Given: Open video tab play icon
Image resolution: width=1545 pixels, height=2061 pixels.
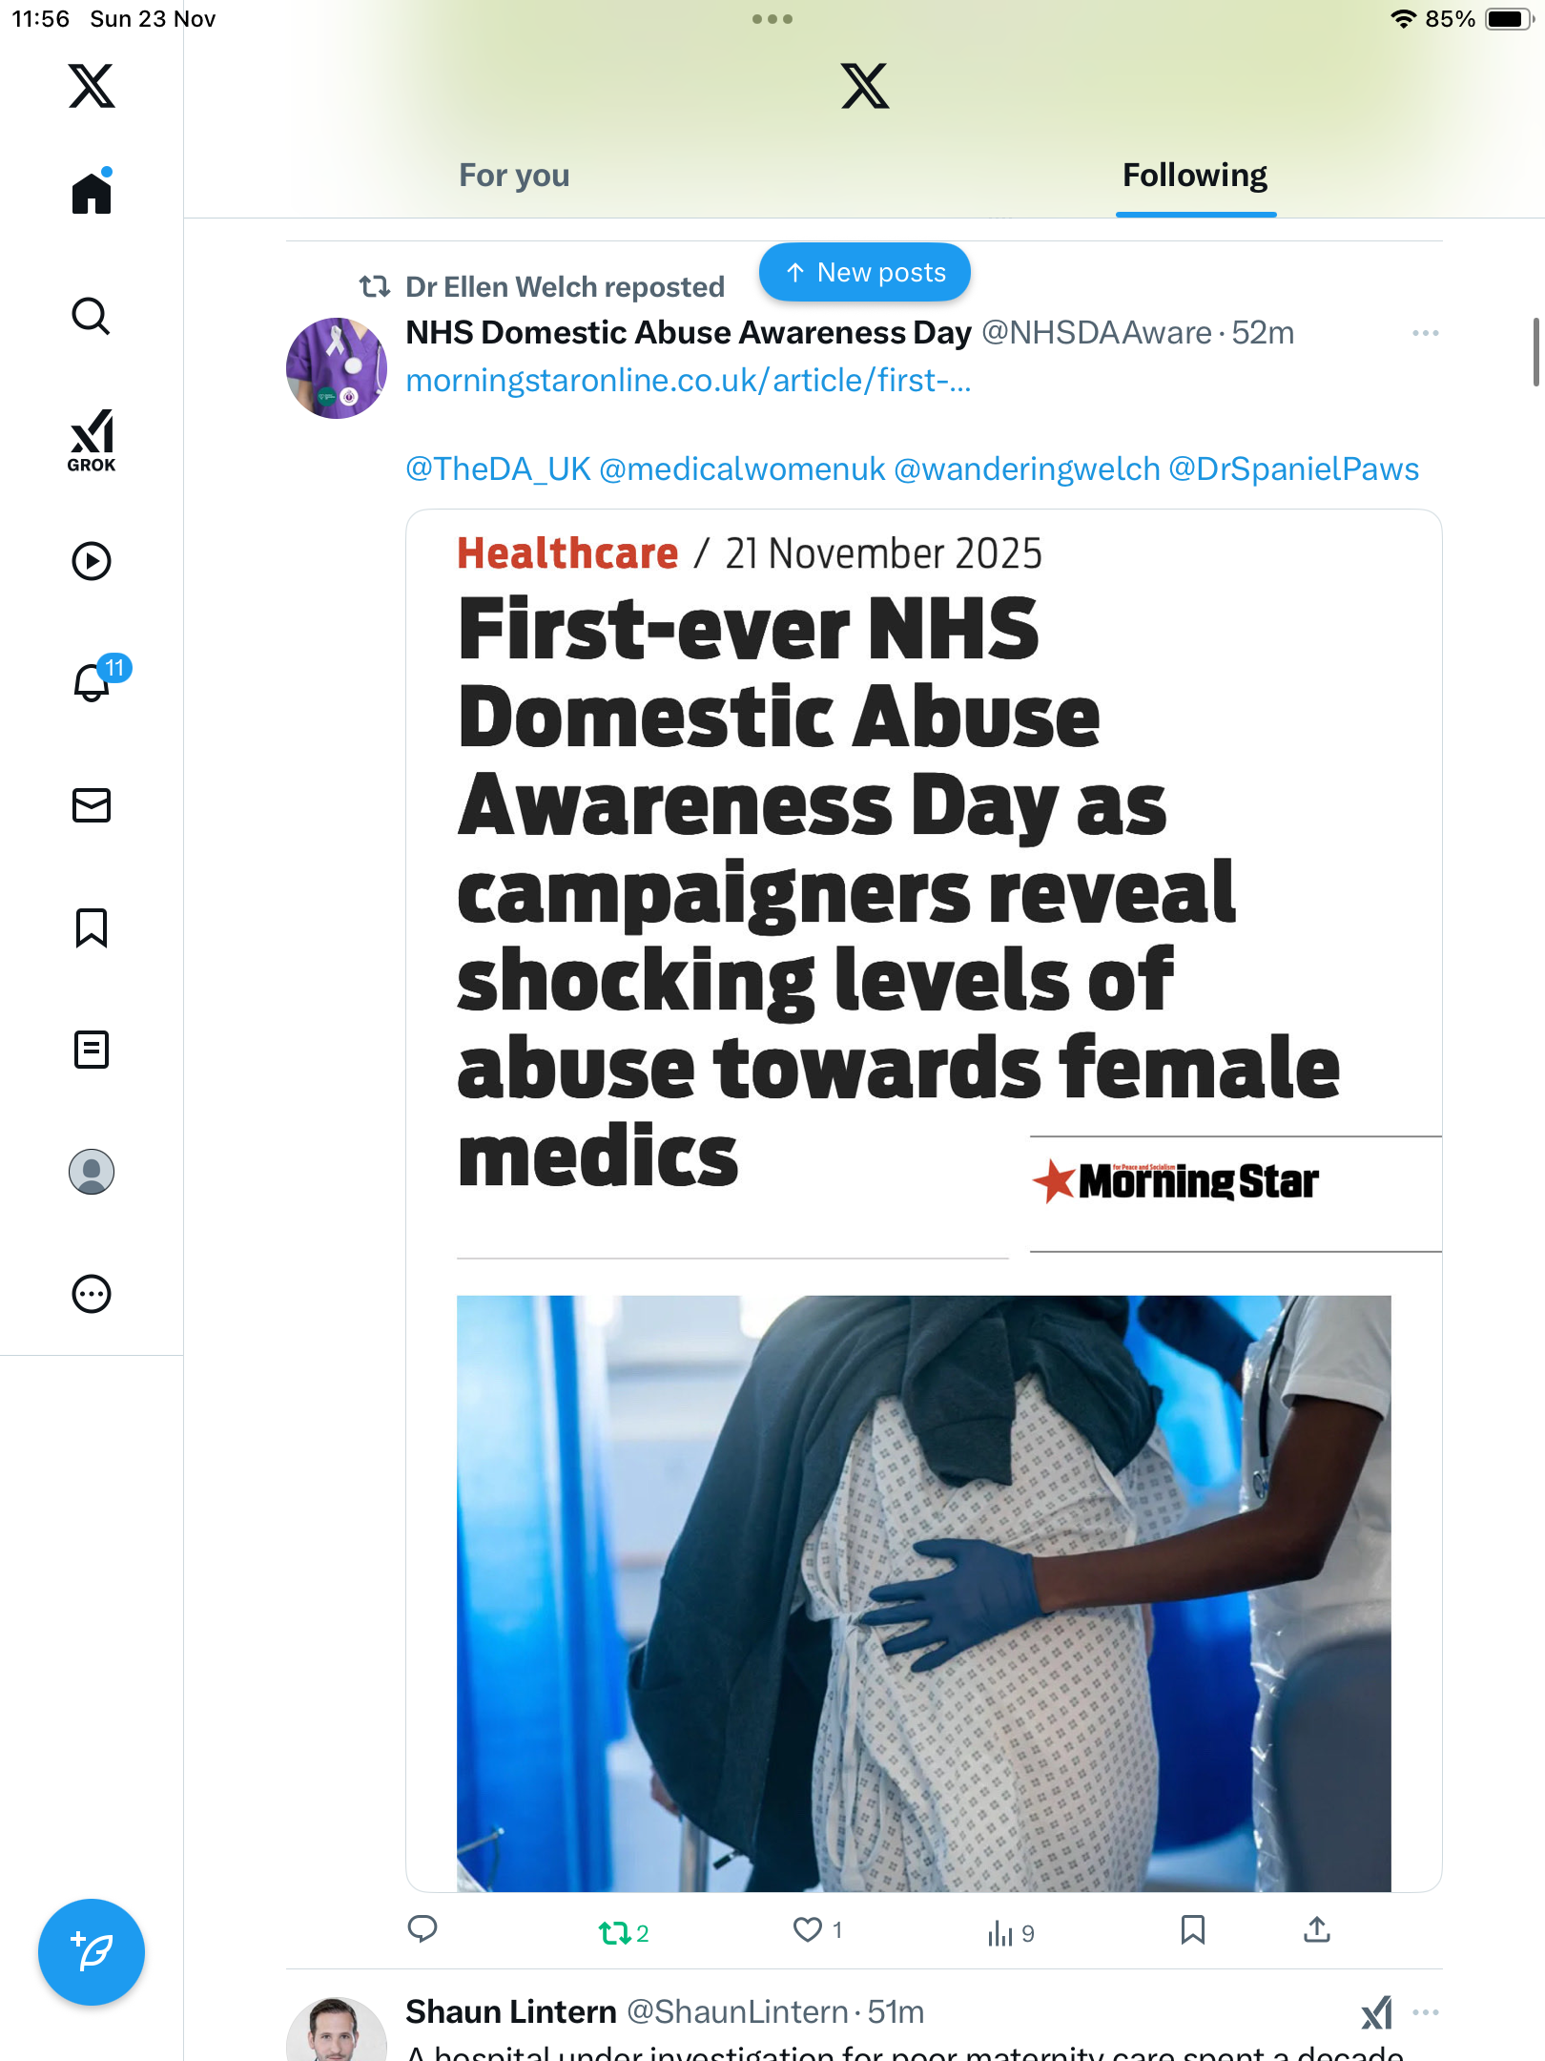Looking at the screenshot, I should click(x=92, y=561).
